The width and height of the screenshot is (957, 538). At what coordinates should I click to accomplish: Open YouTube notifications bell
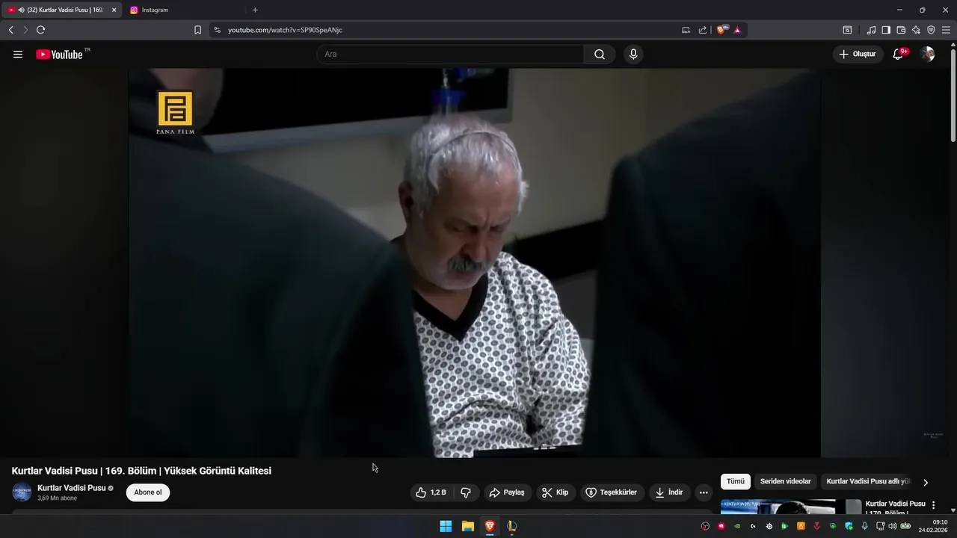pos(899,55)
